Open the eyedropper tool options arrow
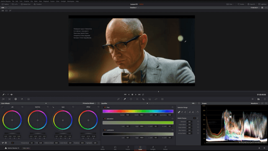The height and width of the screenshot is (151, 268). [5, 95]
